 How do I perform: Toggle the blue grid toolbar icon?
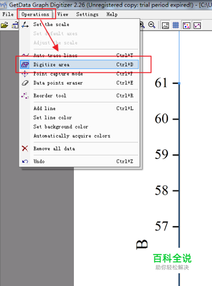point(176,25)
